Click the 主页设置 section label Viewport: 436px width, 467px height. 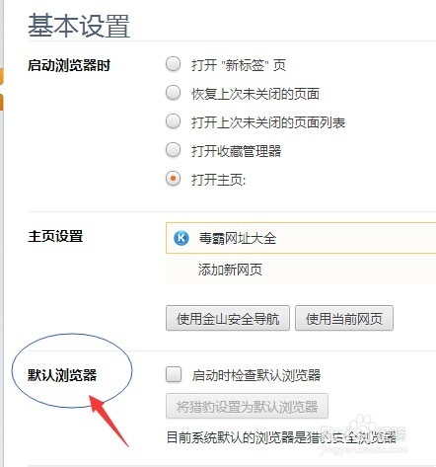point(55,236)
